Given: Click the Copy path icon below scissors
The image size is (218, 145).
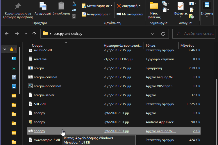Looking at the screenshot, I should 74,10.
